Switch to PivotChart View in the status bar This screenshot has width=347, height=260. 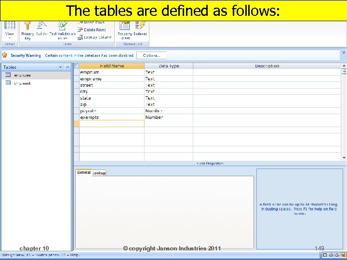pos(337,255)
